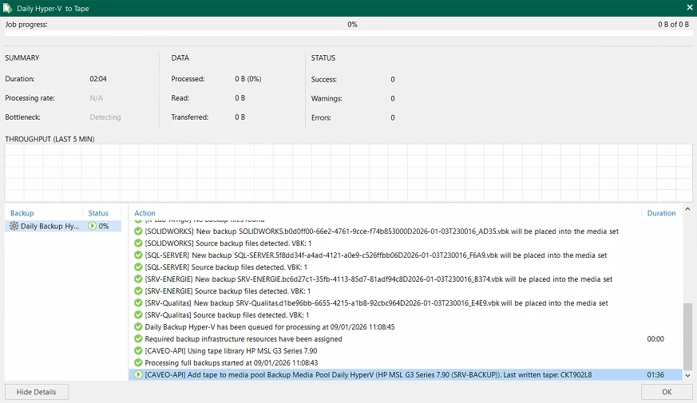Click success icon of Using tape library row

[138, 351]
